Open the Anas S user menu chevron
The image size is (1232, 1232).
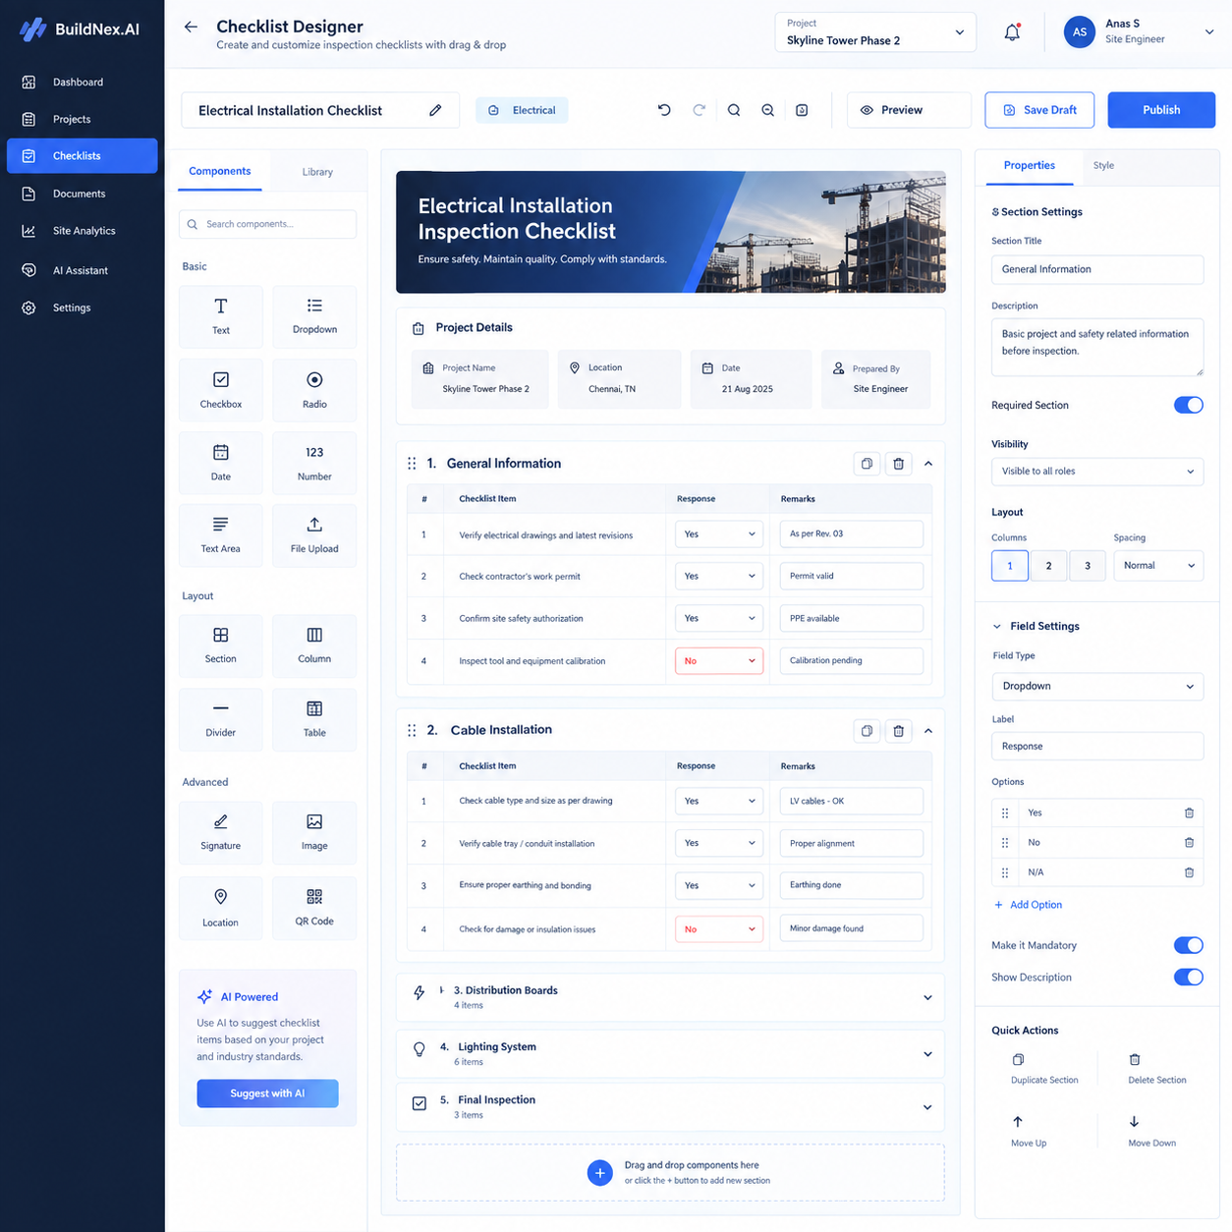[x=1209, y=31]
